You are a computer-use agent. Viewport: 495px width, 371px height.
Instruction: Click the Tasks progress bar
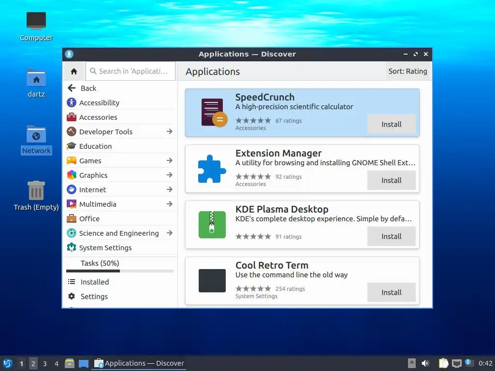point(120,271)
